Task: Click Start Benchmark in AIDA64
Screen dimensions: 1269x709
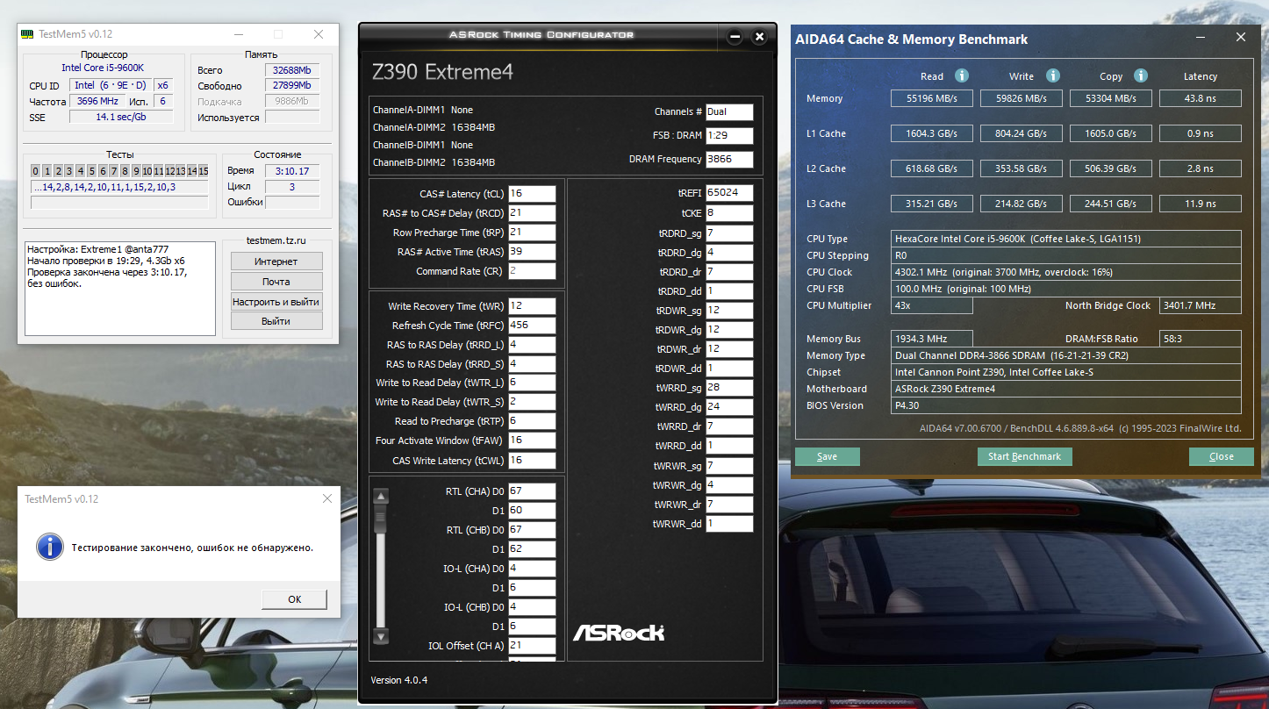Action: [1024, 456]
